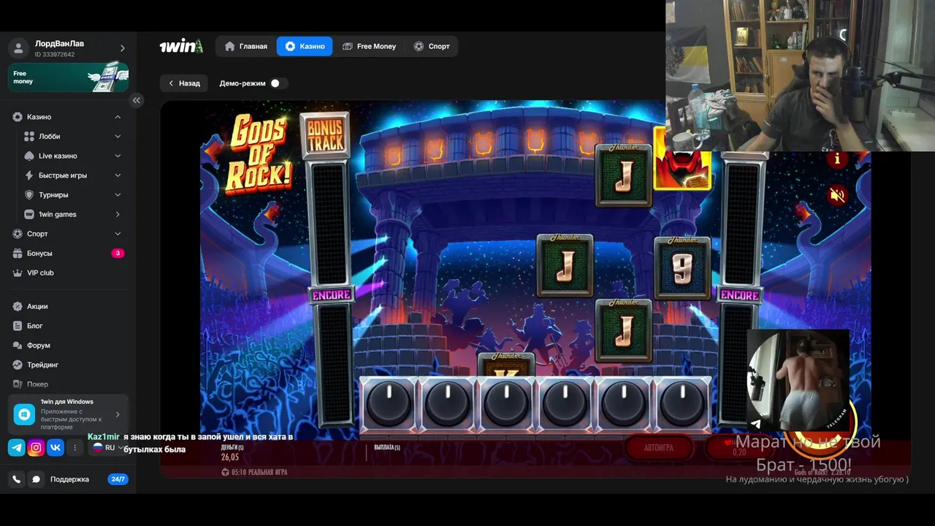The image size is (935, 526).
Task: Click the Трейдинг chart icon
Action: (x=18, y=365)
